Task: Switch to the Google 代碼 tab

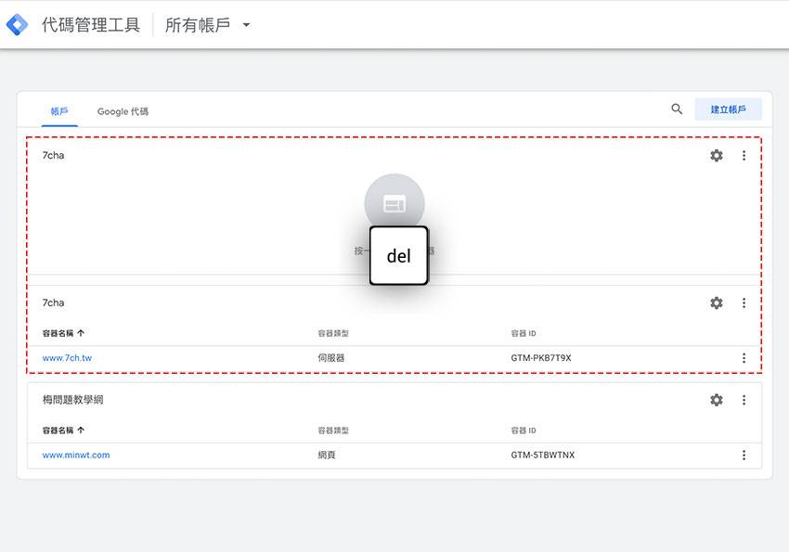Action: pyautogui.click(x=123, y=111)
